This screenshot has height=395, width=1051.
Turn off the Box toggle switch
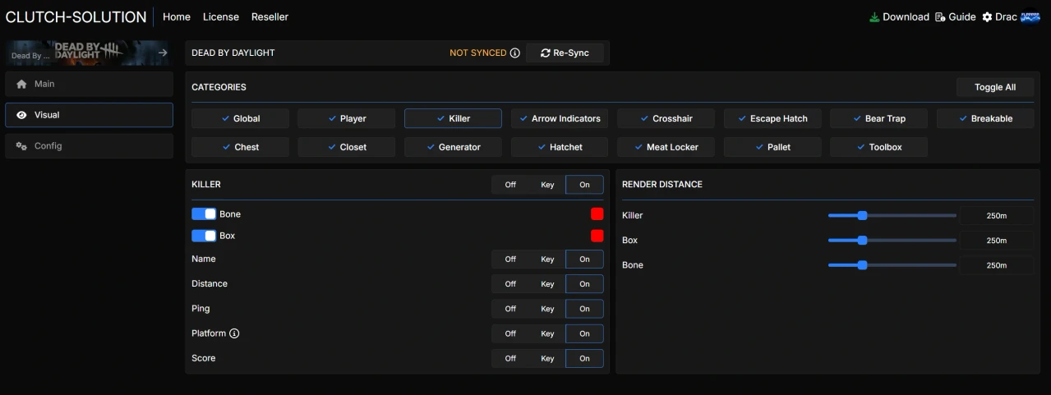(x=204, y=236)
